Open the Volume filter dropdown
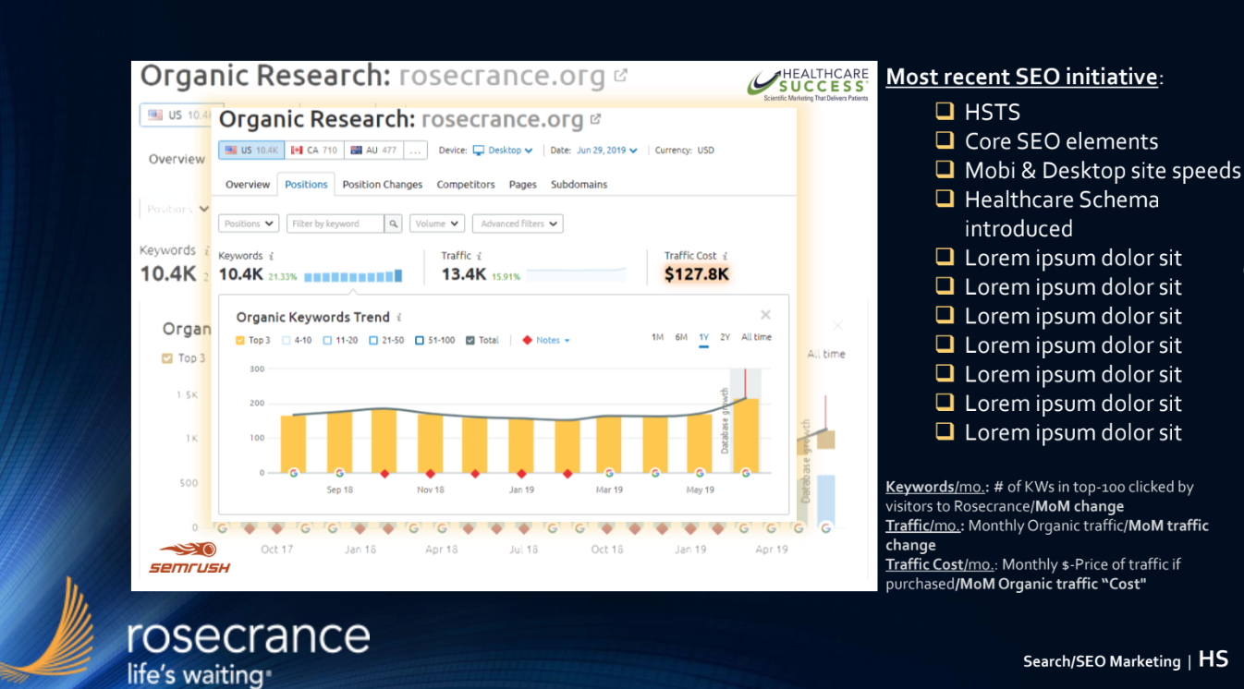 click(437, 224)
